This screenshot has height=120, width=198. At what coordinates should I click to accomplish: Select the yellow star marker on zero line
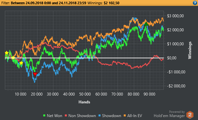(x=13, y=58)
